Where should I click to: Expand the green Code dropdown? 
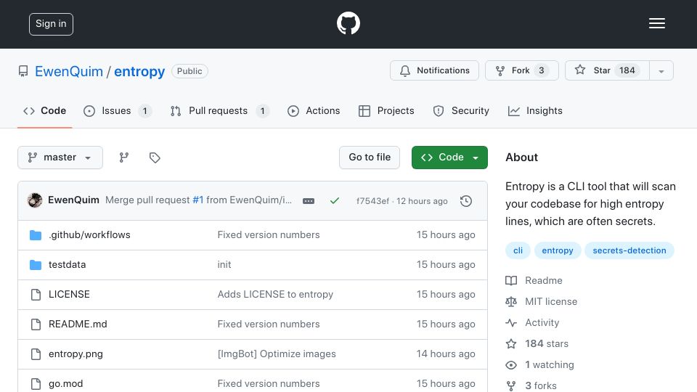click(449, 158)
